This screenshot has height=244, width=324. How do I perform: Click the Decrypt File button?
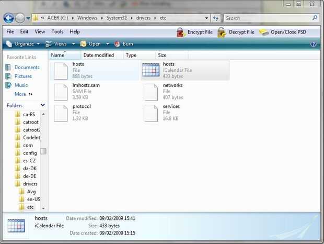coord(236,32)
